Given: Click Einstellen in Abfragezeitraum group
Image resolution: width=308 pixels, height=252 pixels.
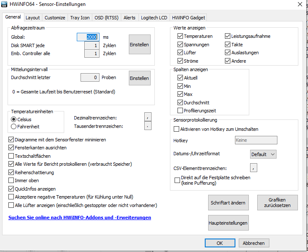Looking at the screenshot, I should point(139,45).
